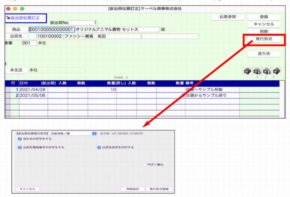
Task: Click the next record navigation icon
Action: coord(268,71)
